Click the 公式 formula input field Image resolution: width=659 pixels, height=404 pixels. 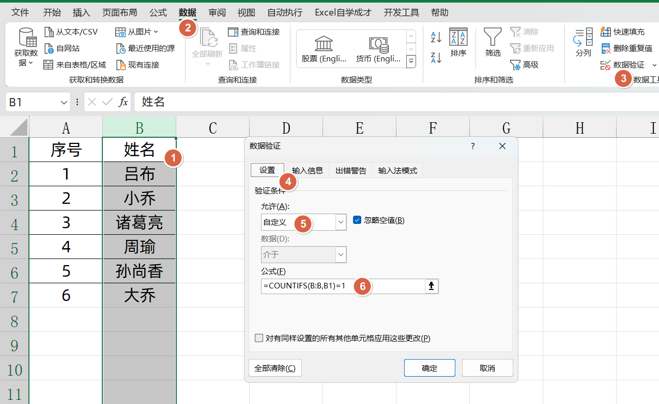[343, 286]
